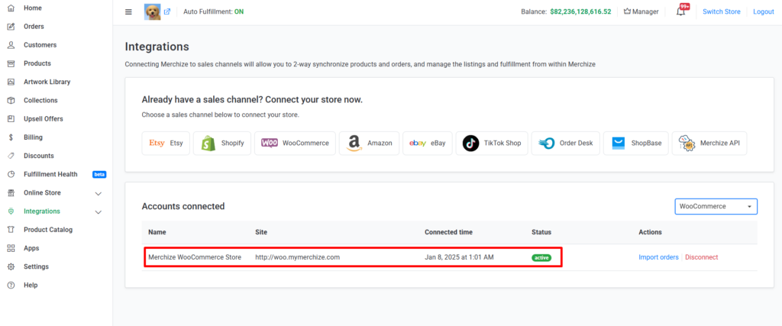Click the Online Store sidebar icon
782x326 pixels.
[11, 193]
